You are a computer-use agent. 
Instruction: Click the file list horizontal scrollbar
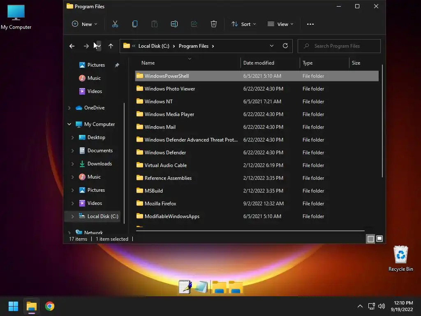point(250,230)
